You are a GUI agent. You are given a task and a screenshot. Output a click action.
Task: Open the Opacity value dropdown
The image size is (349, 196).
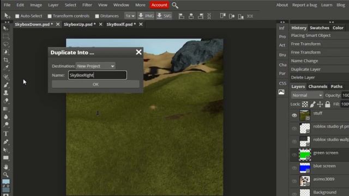[345, 95]
